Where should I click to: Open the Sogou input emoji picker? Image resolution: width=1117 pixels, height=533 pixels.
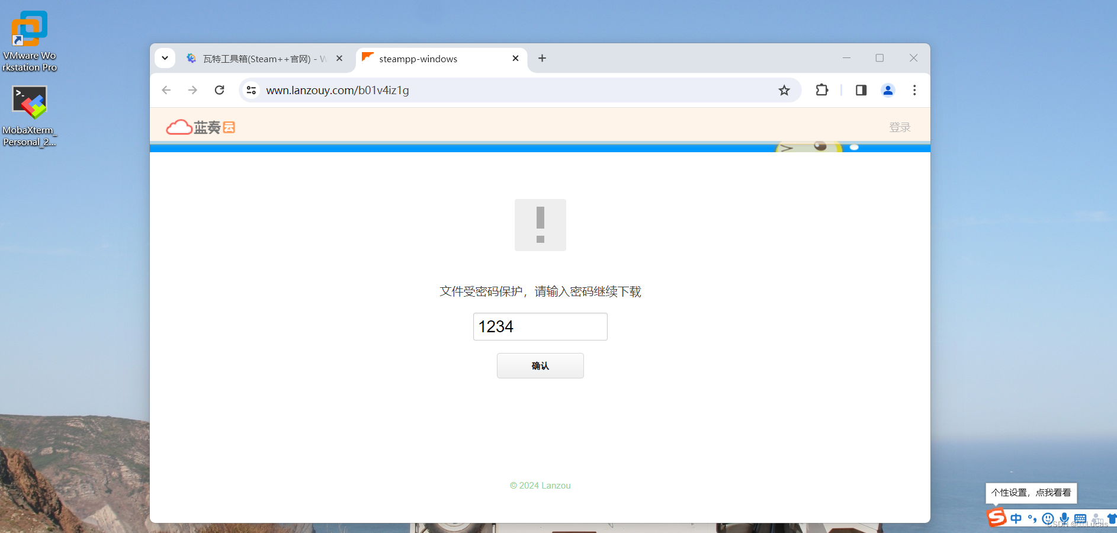click(x=1048, y=518)
